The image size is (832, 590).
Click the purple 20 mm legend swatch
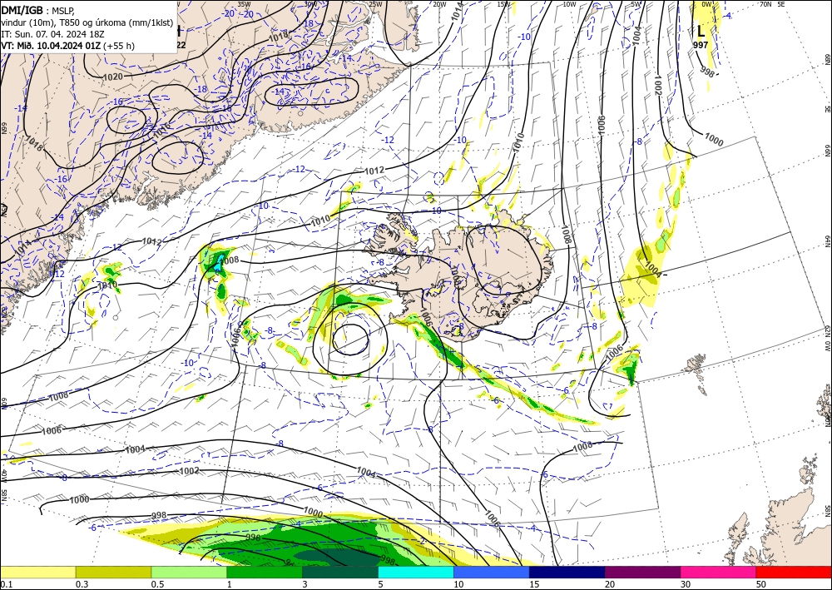(642, 572)
